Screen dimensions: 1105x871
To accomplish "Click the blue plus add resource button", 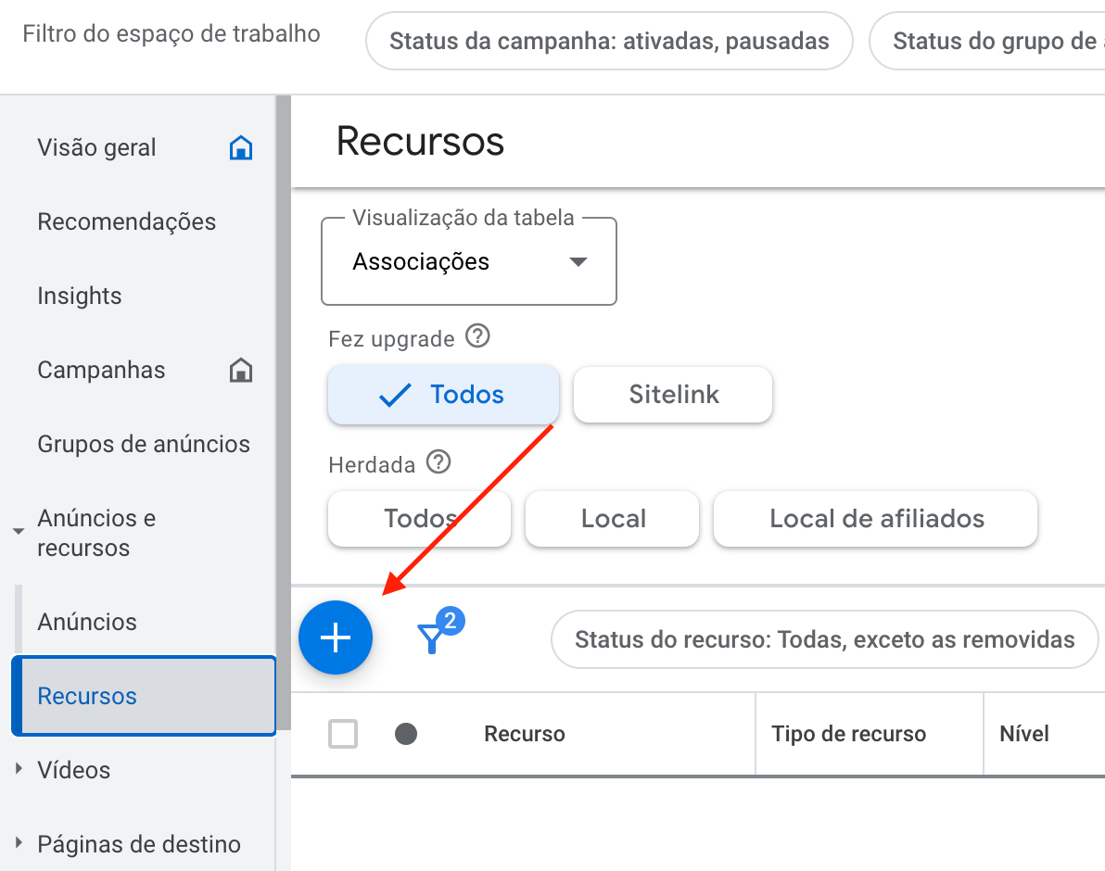I will pos(335,637).
